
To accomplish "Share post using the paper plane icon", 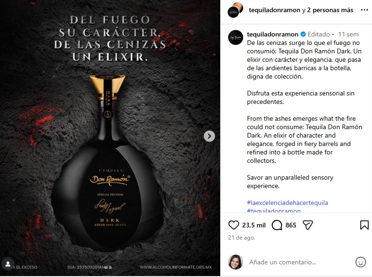I will (308, 225).
